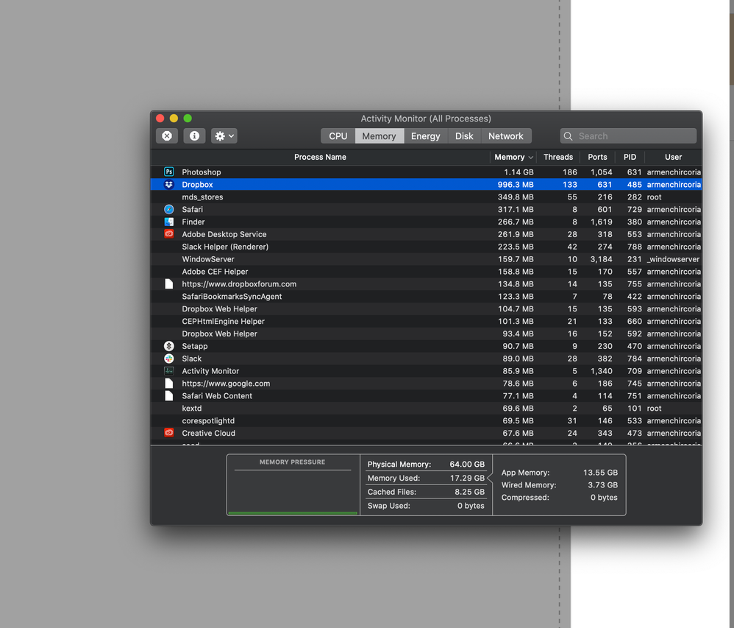The image size is (734, 628).
Task: Click the Activity Monitor row icon
Action: (x=169, y=370)
